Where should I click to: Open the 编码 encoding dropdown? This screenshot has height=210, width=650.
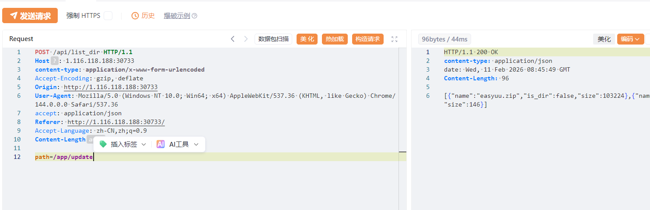tap(630, 39)
